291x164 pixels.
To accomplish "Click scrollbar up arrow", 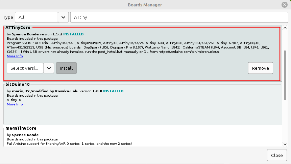I will (x=285, y=28).
